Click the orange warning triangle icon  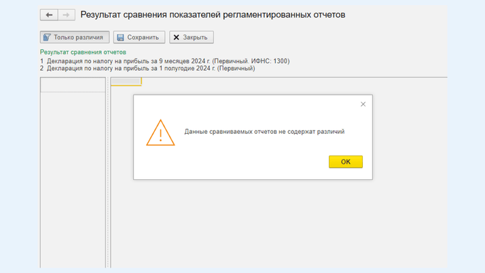click(x=160, y=132)
